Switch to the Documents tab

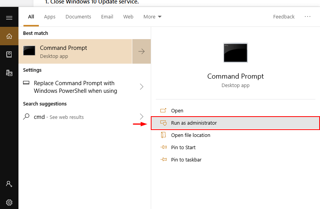(x=78, y=17)
